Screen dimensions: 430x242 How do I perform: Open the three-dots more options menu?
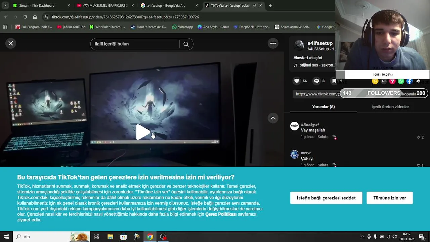coord(273,43)
